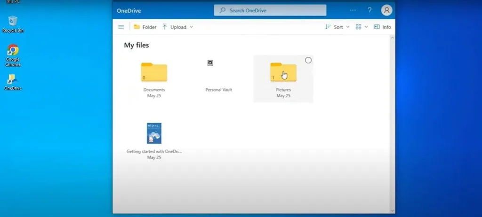Launch Google Chrome from the desktop

point(13,50)
